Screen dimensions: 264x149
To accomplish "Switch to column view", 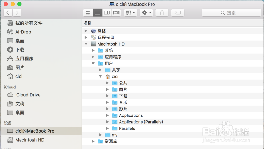I will [x=107, y=13].
